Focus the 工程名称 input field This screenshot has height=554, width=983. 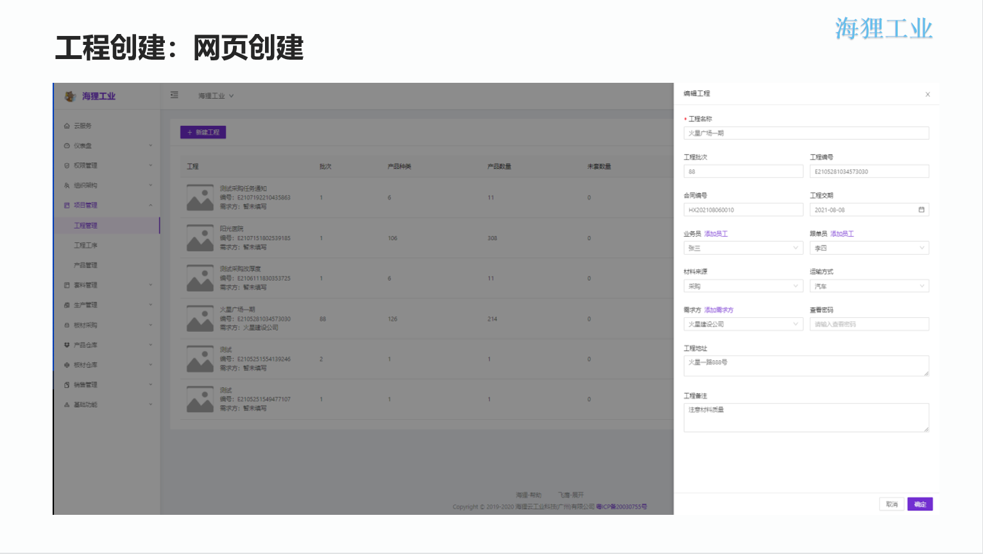point(807,133)
